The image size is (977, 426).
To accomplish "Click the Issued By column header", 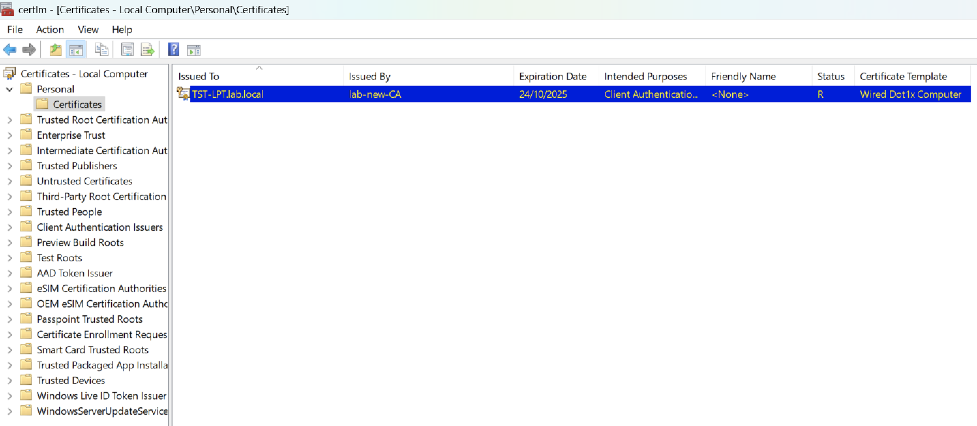I will 369,77.
